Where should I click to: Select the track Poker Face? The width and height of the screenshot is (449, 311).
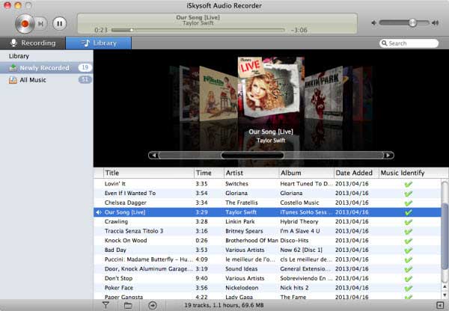tap(267, 288)
